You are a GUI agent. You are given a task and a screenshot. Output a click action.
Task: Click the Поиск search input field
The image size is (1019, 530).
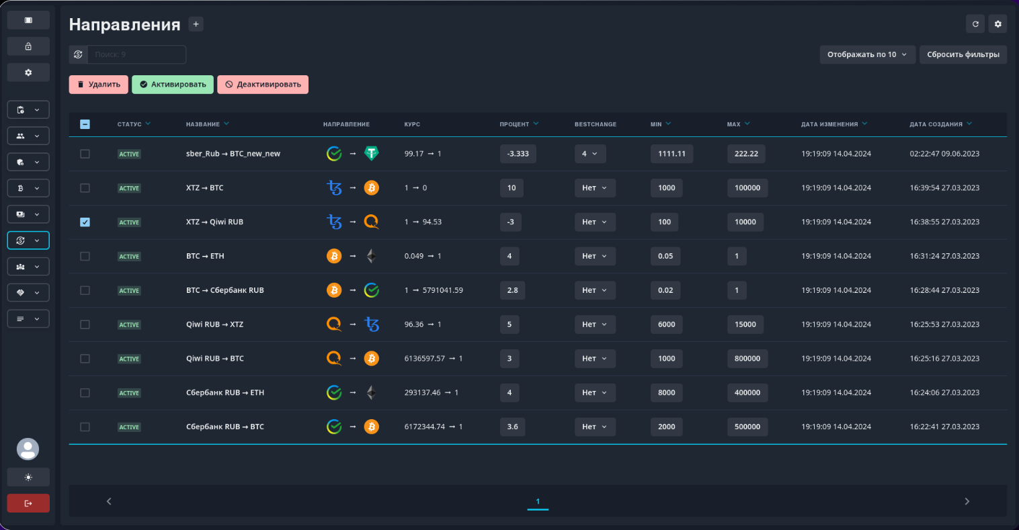point(136,54)
